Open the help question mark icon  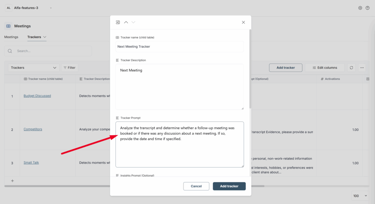click(x=367, y=8)
